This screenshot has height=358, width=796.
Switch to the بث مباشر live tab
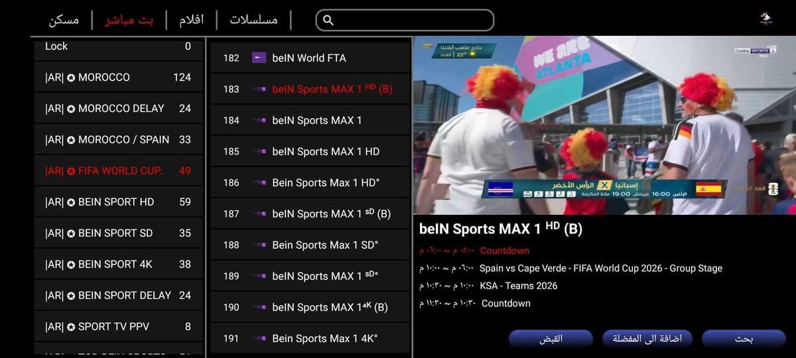[x=129, y=20]
